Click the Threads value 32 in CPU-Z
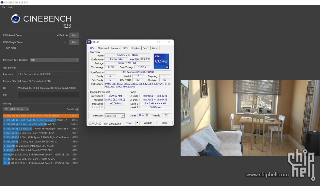 (166, 115)
